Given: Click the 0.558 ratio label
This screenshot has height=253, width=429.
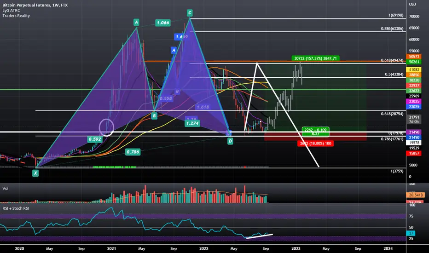Looking at the screenshot, I should pos(166,98).
